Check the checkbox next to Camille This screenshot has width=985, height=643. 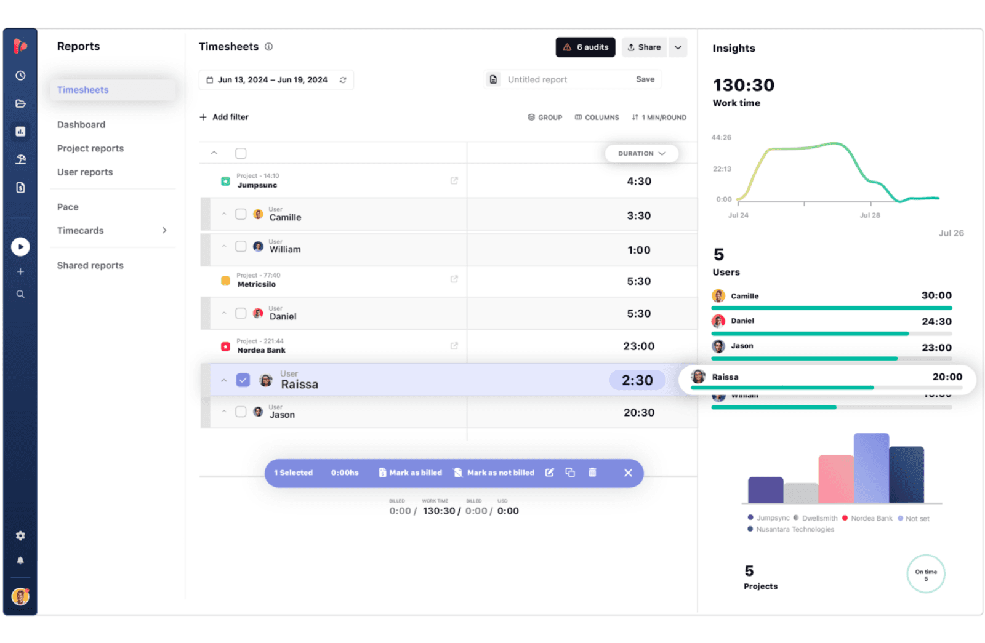coord(241,214)
